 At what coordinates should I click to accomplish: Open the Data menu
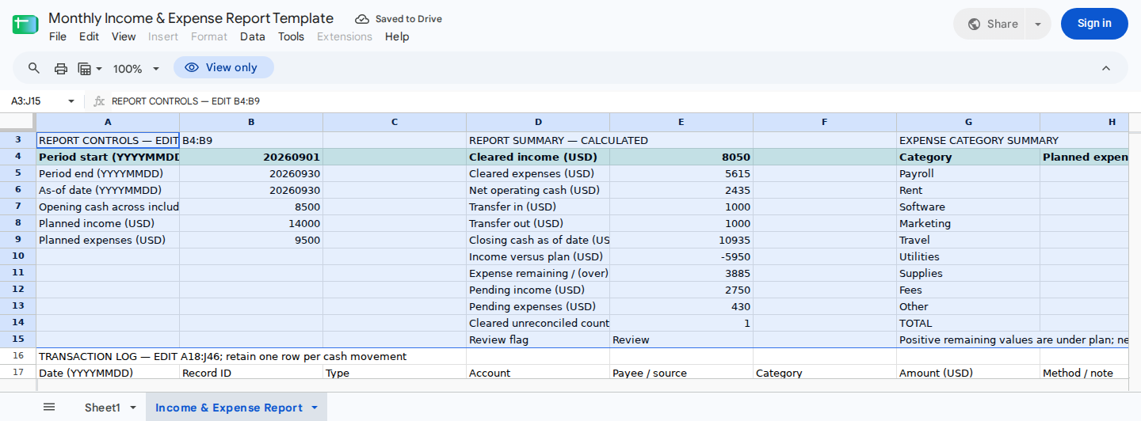tap(253, 36)
